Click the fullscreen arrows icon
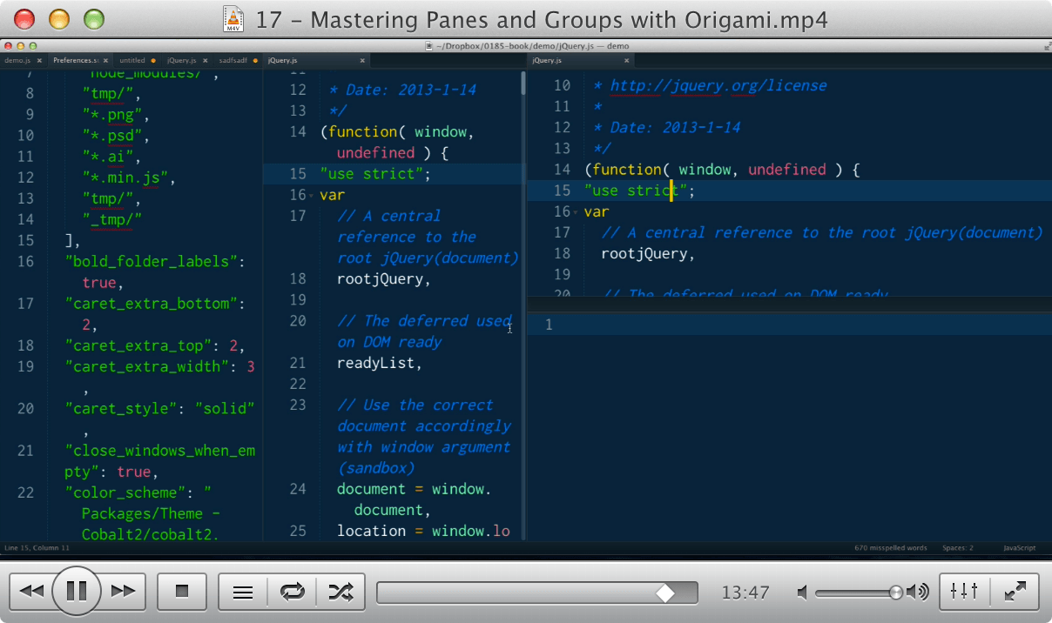This screenshot has width=1052, height=623. [x=1015, y=591]
